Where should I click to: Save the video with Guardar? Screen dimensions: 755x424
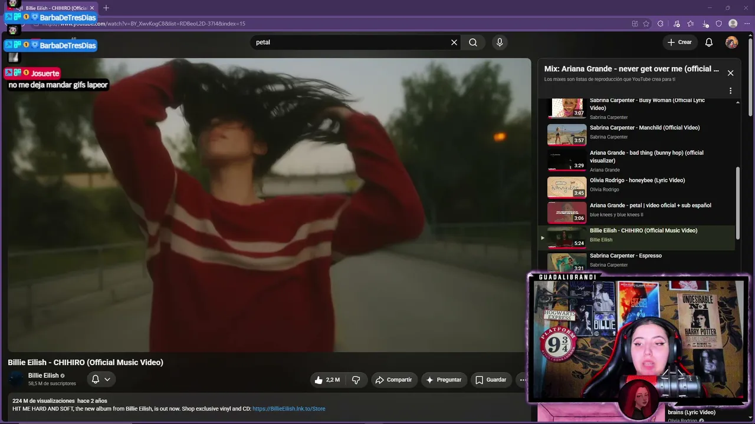click(491, 380)
